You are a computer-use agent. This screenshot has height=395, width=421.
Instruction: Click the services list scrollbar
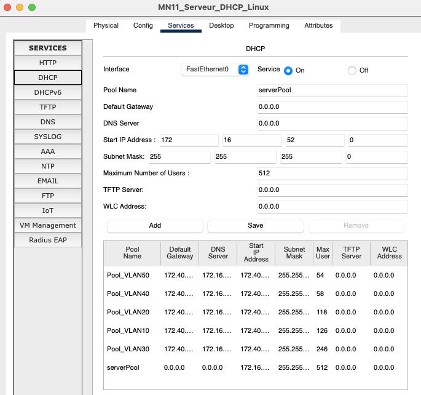click(87, 217)
